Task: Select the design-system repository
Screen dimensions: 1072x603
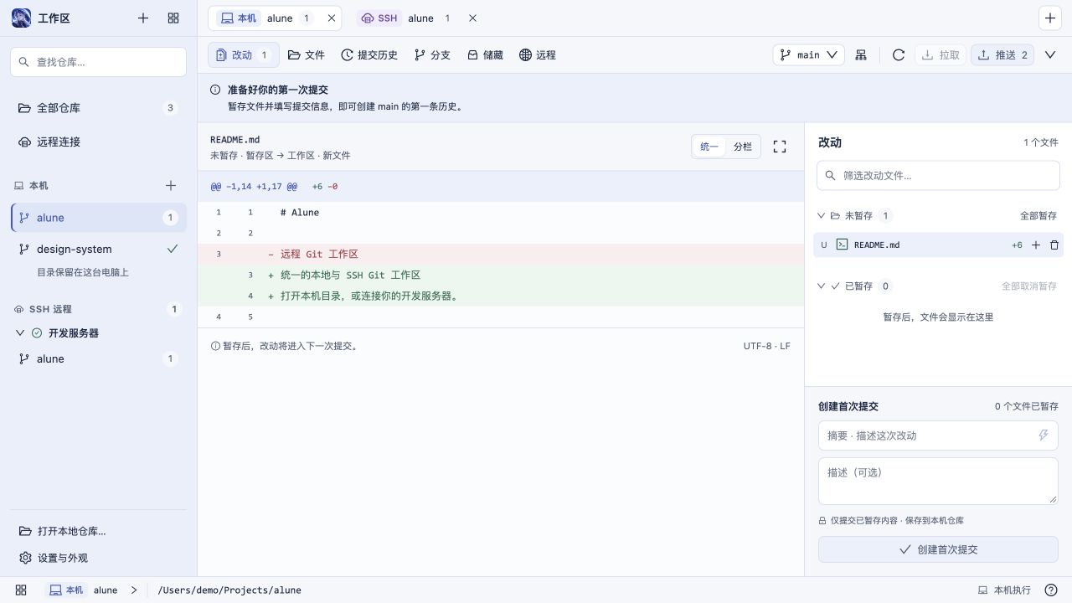Action: 98,250
